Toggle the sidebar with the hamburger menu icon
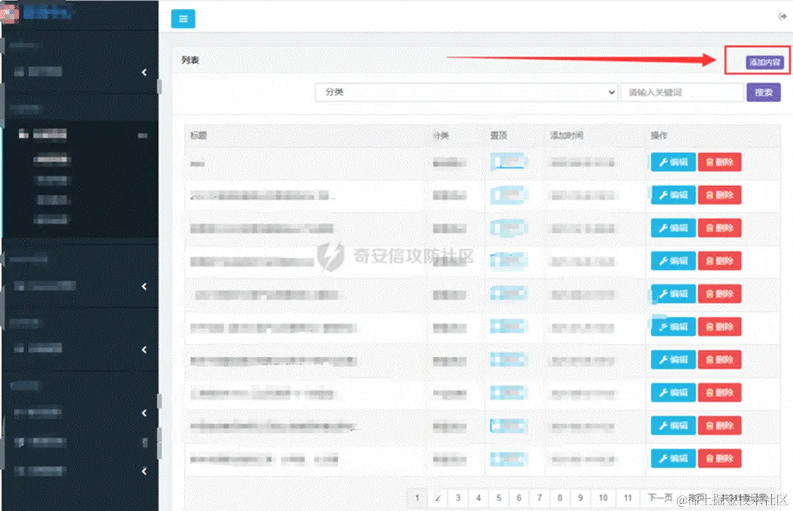The height and width of the screenshot is (511, 793). point(183,18)
